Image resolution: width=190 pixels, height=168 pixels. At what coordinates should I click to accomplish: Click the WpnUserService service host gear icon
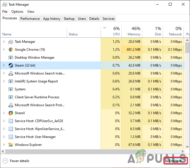point(11,129)
